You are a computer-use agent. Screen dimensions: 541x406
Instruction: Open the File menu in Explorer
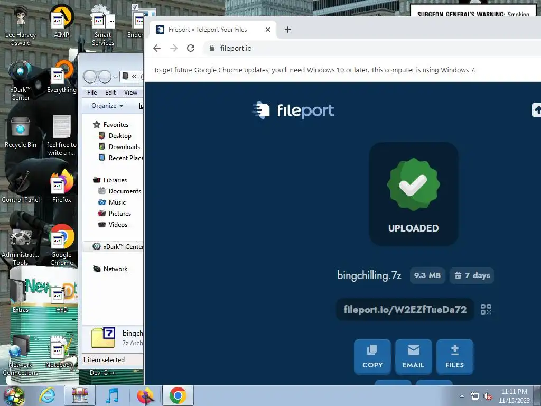92,93
